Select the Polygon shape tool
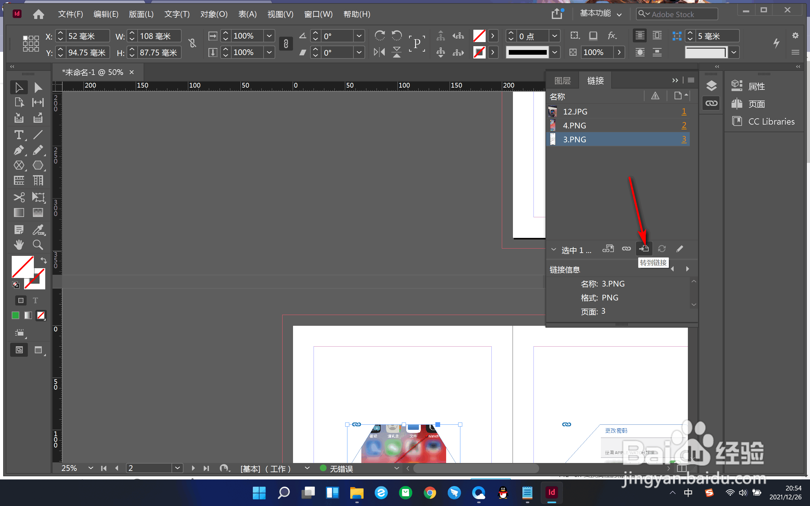810x506 pixels. 38,165
